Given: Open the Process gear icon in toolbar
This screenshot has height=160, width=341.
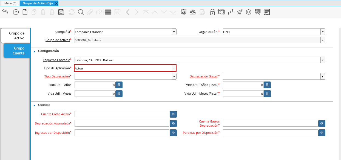Looking at the screenshot, I should click(x=248, y=12).
